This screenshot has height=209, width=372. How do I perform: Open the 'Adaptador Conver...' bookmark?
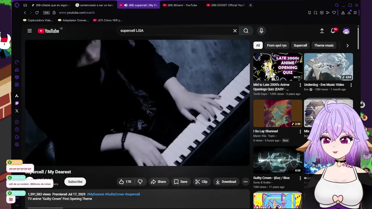tap(73, 20)
